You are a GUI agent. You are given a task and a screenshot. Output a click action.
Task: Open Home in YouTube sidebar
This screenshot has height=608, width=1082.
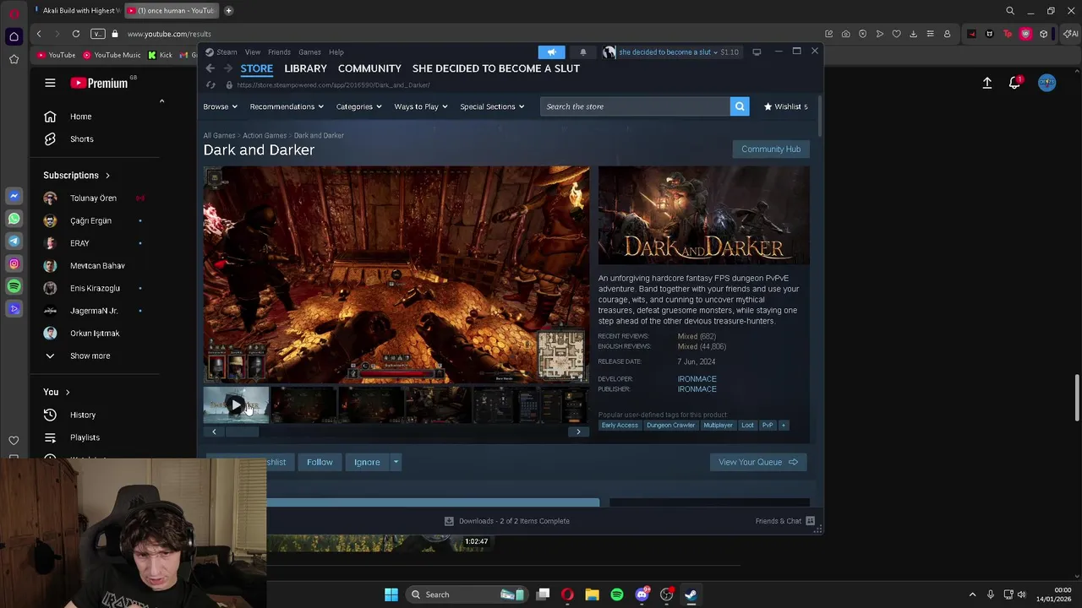[x=81, y=117]
